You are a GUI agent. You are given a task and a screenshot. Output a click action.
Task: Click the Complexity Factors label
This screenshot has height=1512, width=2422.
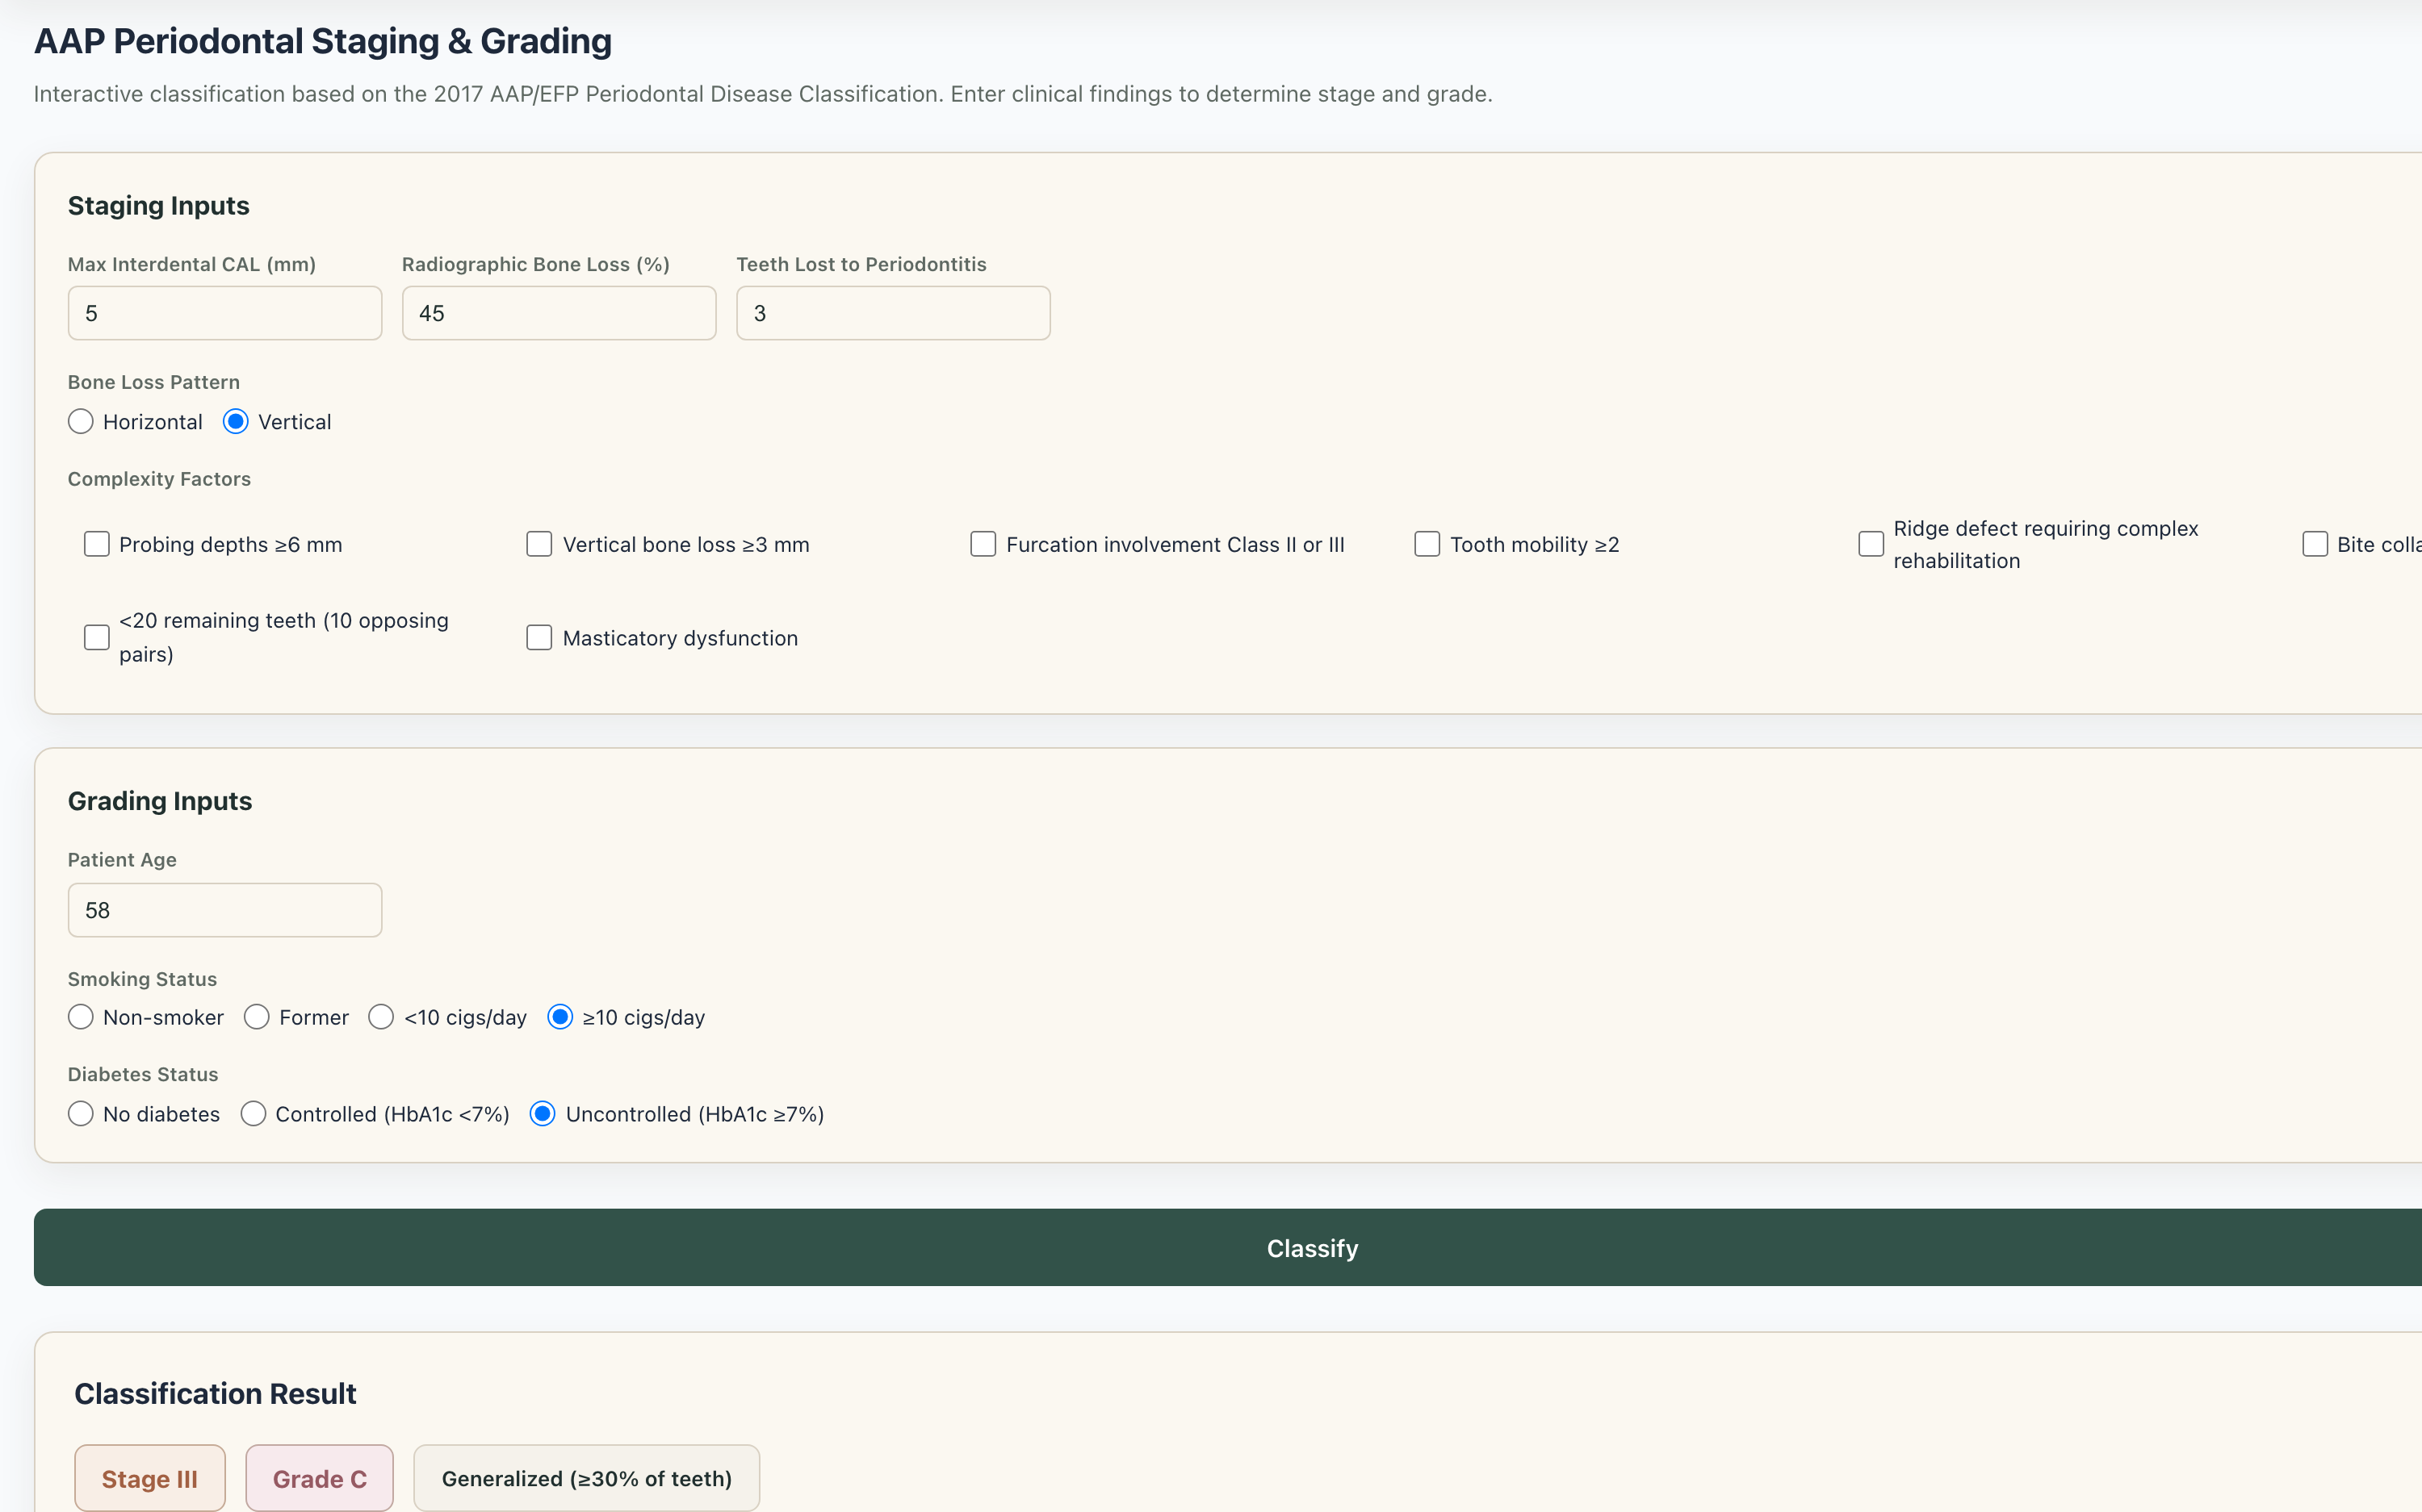159,479
